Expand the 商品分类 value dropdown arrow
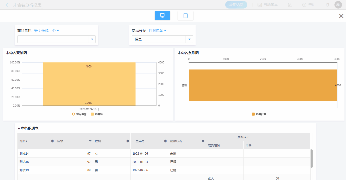The width and height of the screenshot is (346, 180). 189,39
